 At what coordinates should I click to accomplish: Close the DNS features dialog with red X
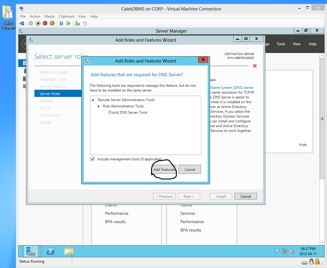[x=203, y=60]
